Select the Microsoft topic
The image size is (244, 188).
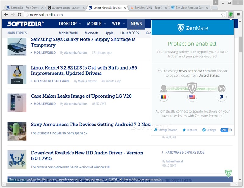click(91, 33)
